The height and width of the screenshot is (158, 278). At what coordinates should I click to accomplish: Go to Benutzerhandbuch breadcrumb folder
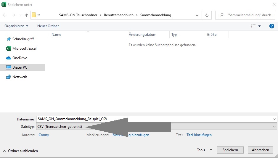point(119,15)
